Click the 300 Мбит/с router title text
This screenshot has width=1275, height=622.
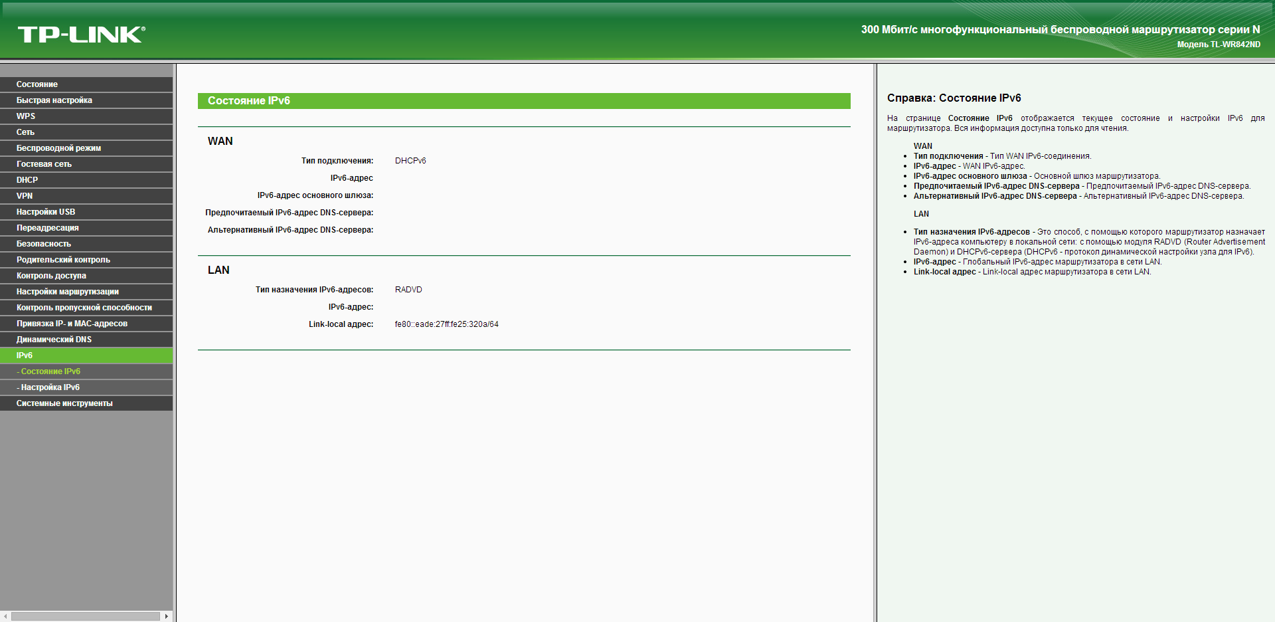coord(1061,29)
